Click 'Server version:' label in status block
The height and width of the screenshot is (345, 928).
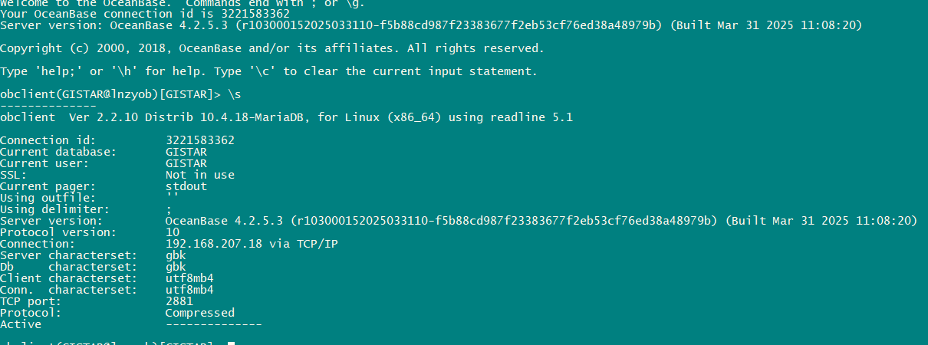point(51,221)
